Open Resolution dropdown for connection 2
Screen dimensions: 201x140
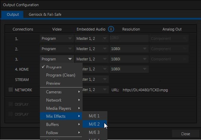(x=129, y=49)
